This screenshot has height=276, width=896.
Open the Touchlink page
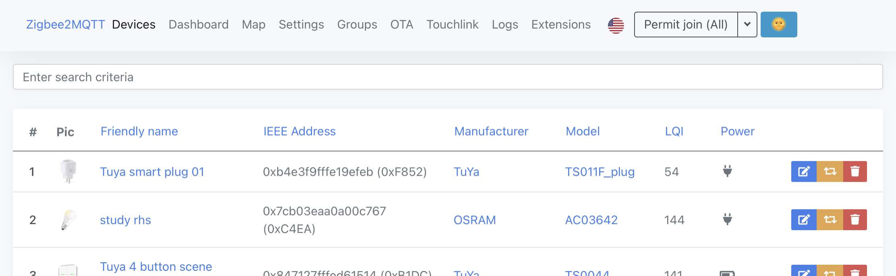point(452,25)
